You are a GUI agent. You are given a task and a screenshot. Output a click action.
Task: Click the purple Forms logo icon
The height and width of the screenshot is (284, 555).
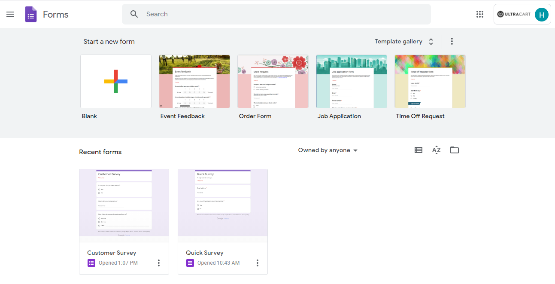tap(31, 14)
